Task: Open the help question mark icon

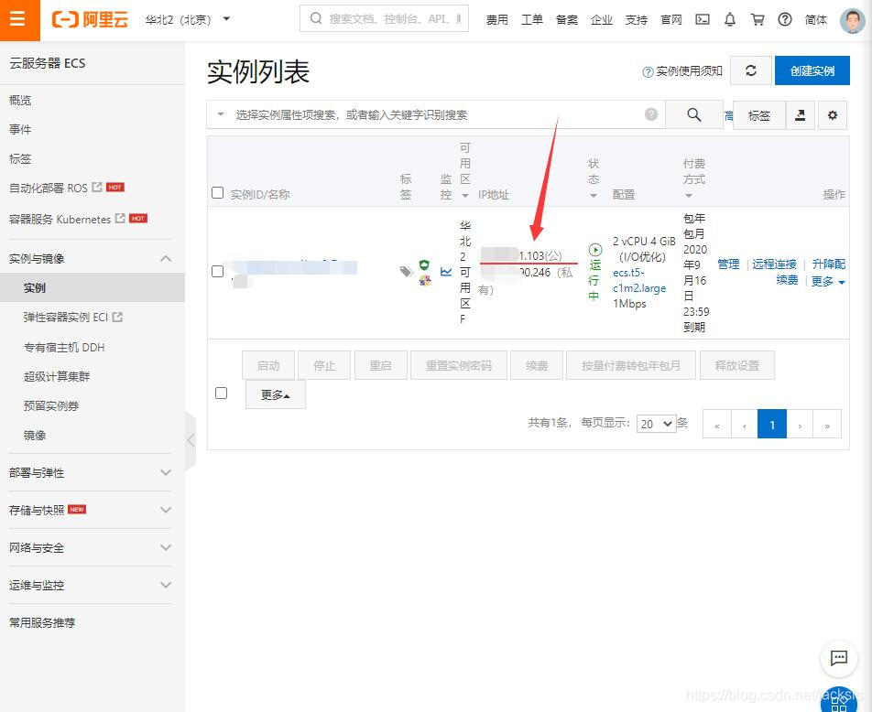Action: [785, 19]
